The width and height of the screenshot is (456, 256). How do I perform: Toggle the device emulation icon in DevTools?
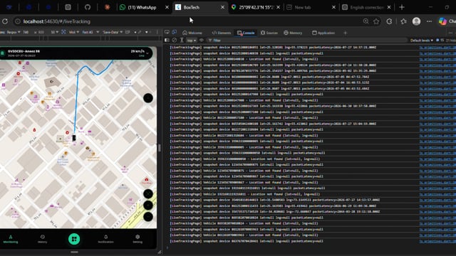(x=174, y=33)
